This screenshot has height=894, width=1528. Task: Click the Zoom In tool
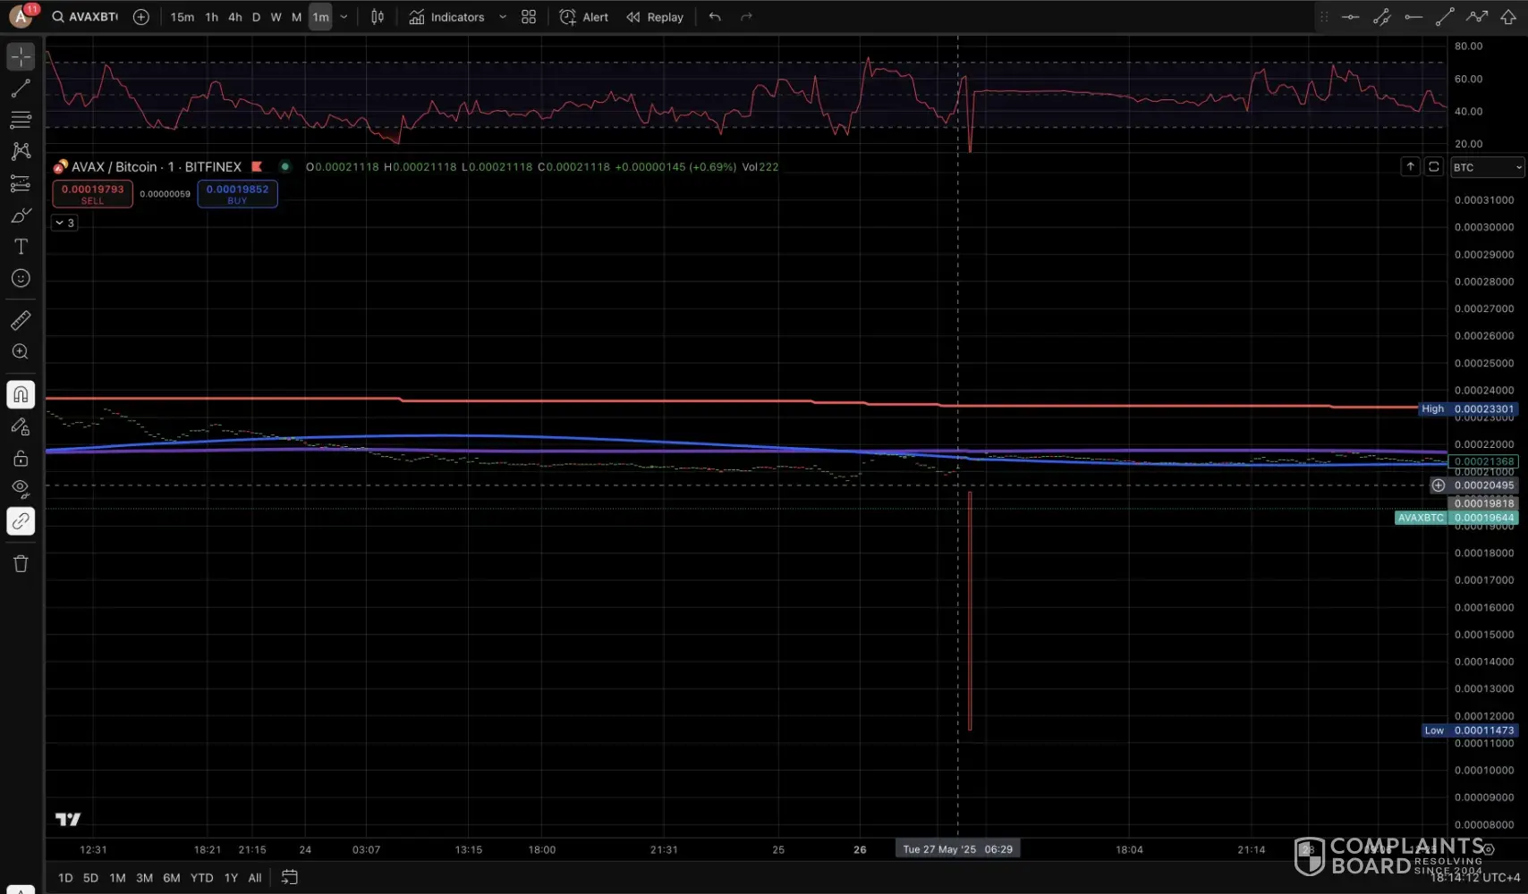pyautogui.click(x=21, y=352)
